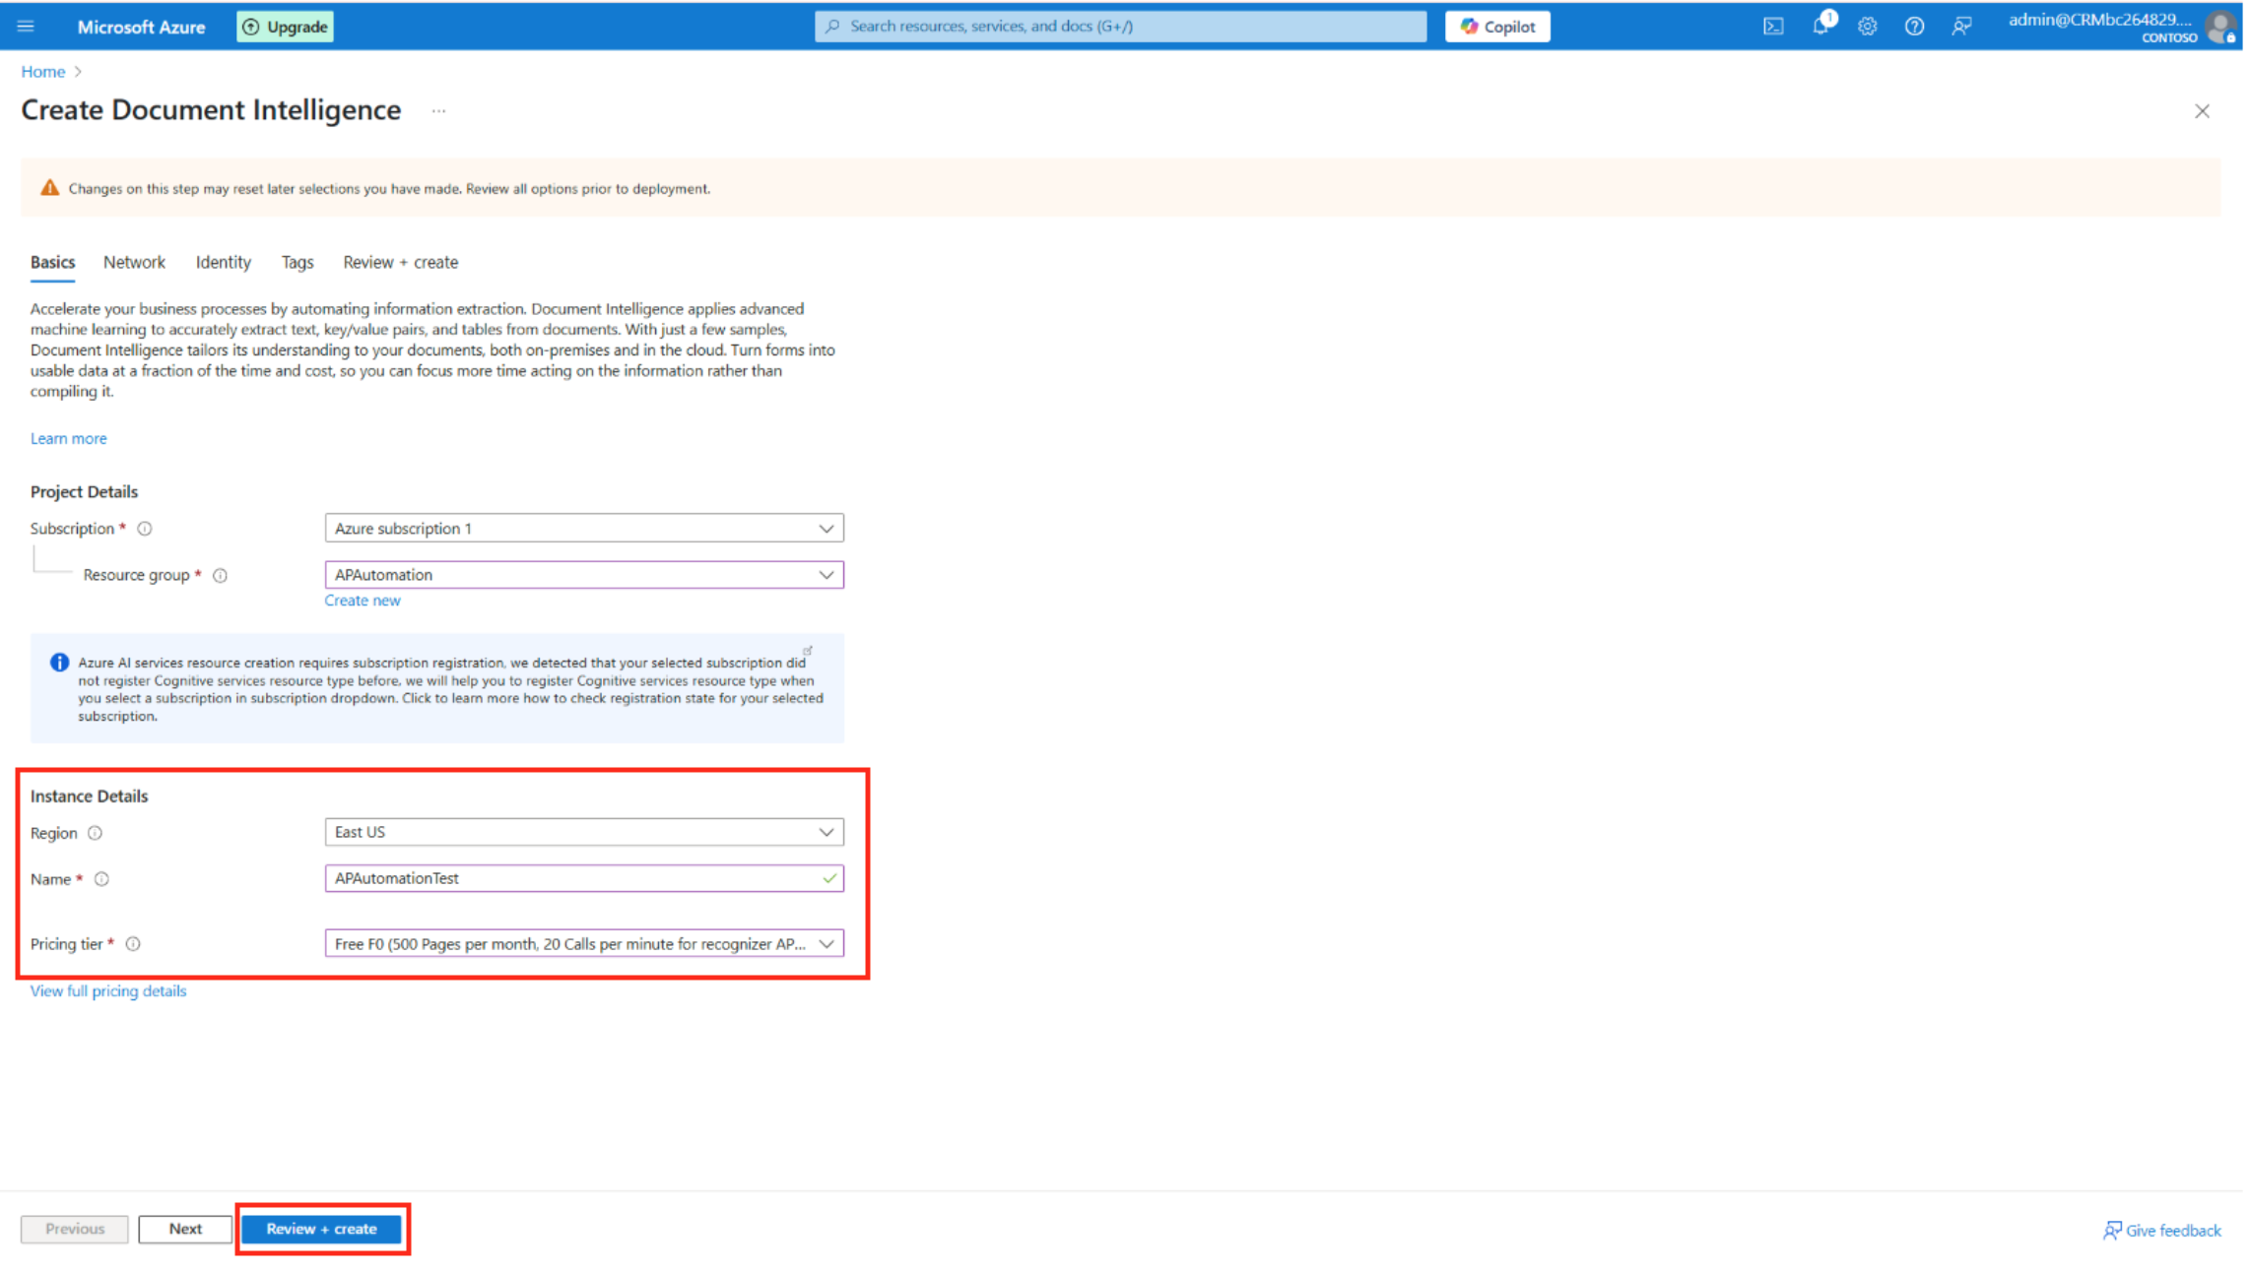Viewport: 2250px width, 1272px height.
Task: Click the Create new resource group link
Action: 363,601
